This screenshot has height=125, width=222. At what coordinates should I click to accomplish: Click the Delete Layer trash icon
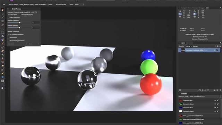pos(220,90)
